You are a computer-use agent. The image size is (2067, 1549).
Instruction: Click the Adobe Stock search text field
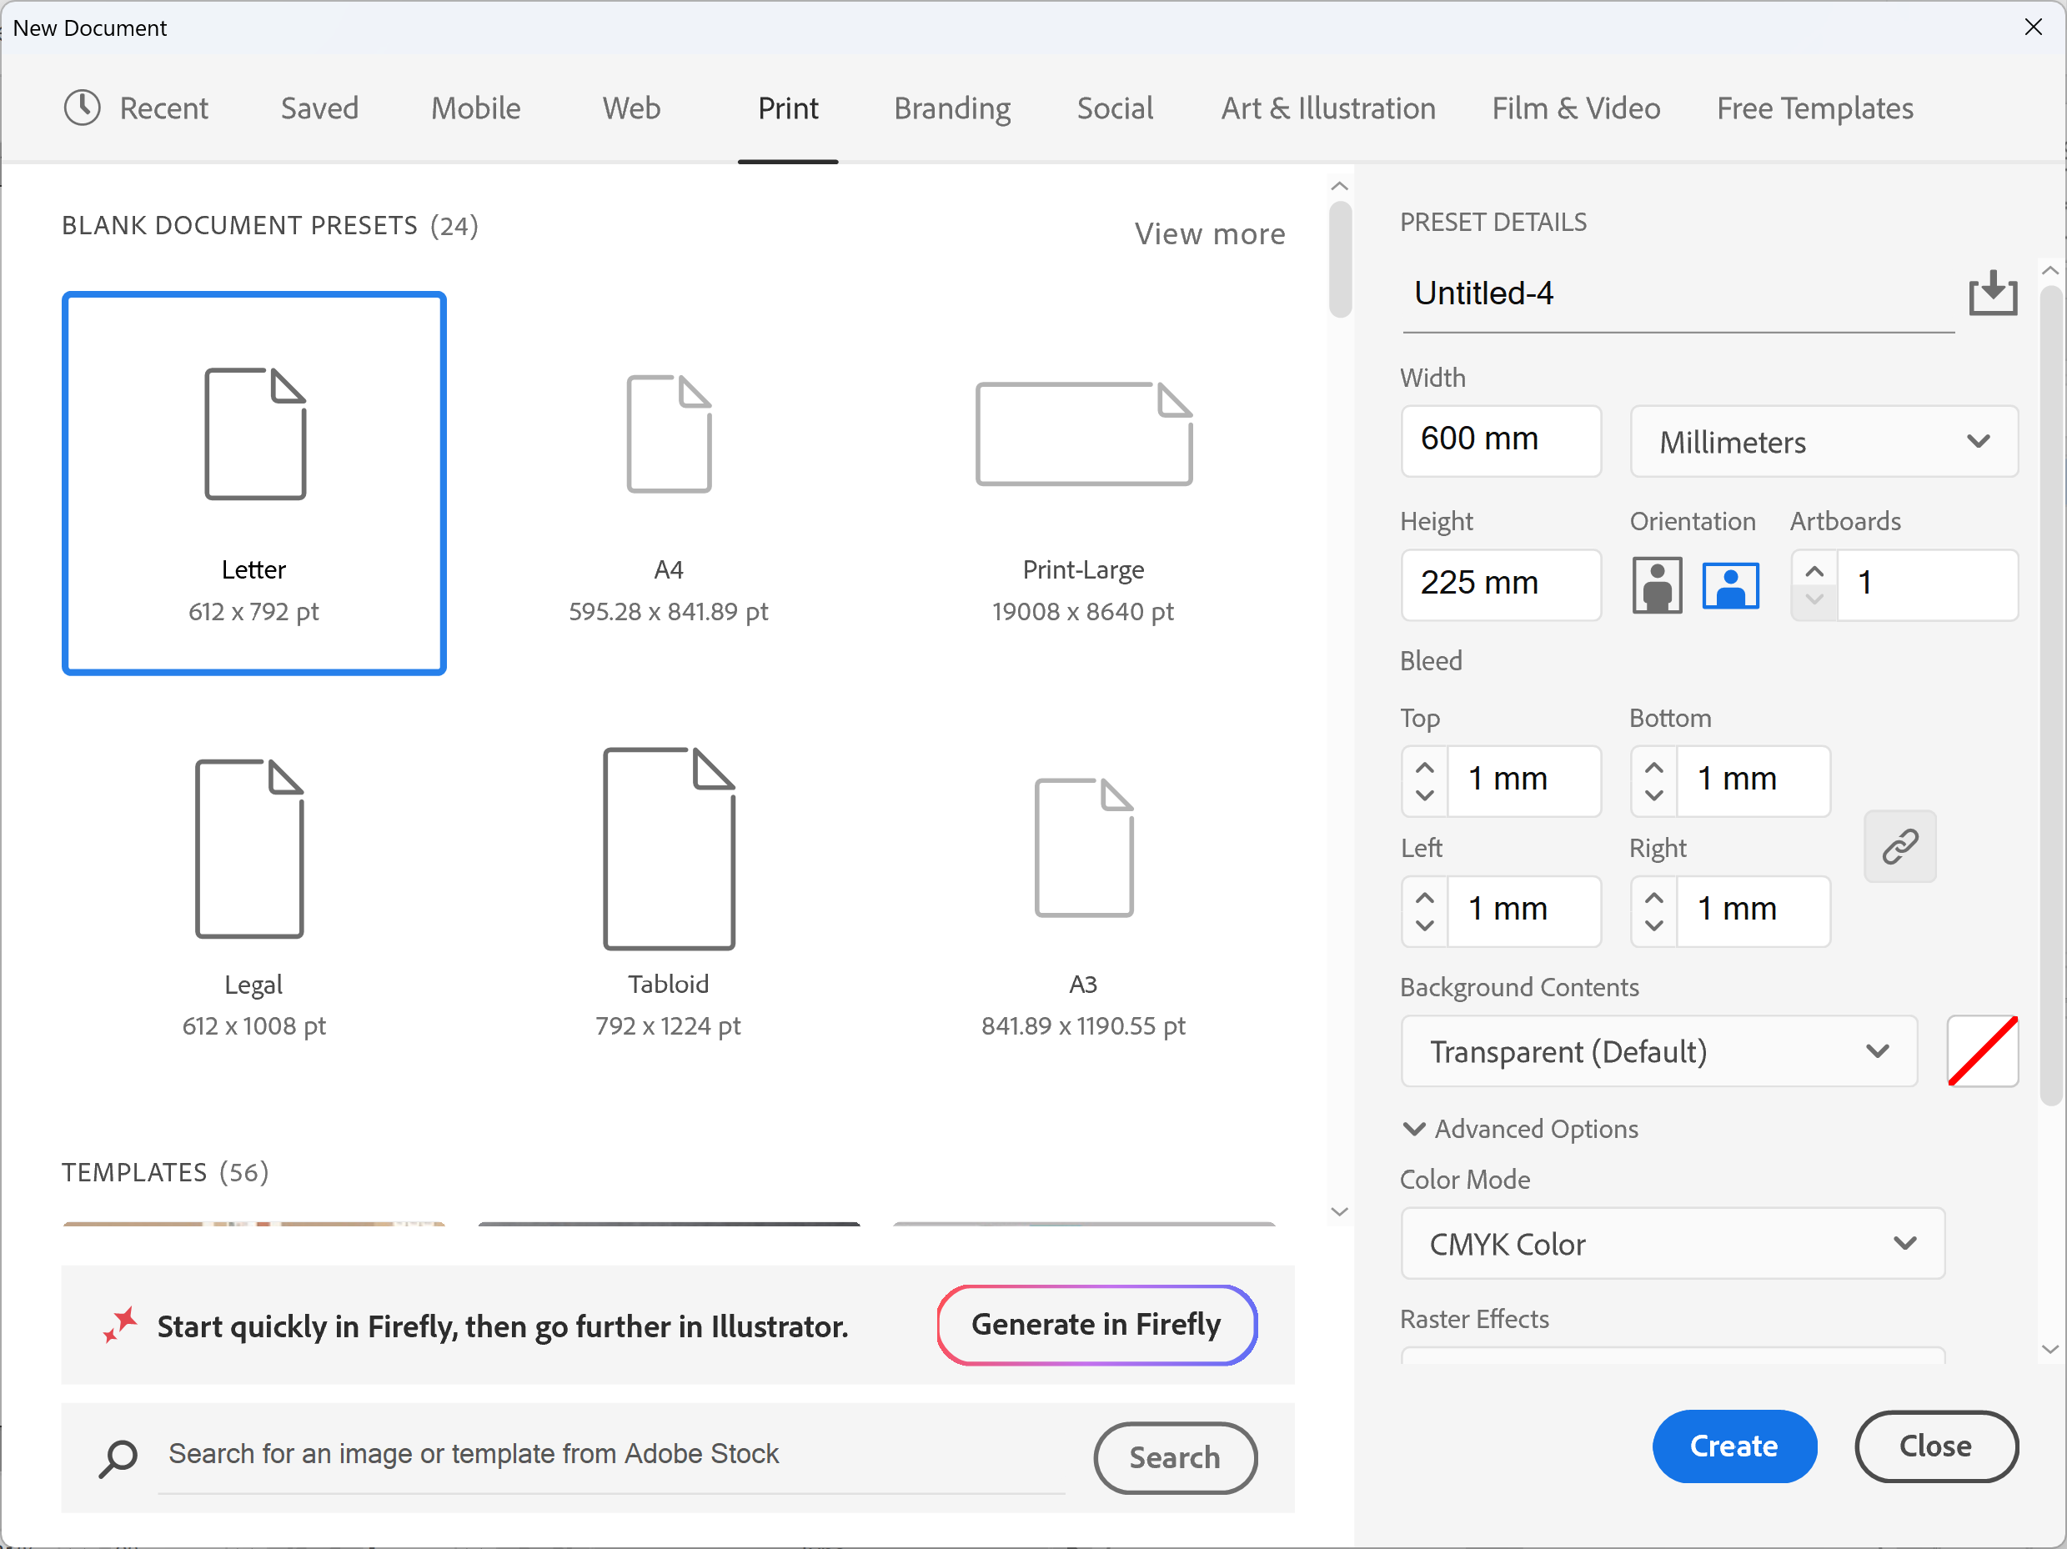coord(612,1456)
